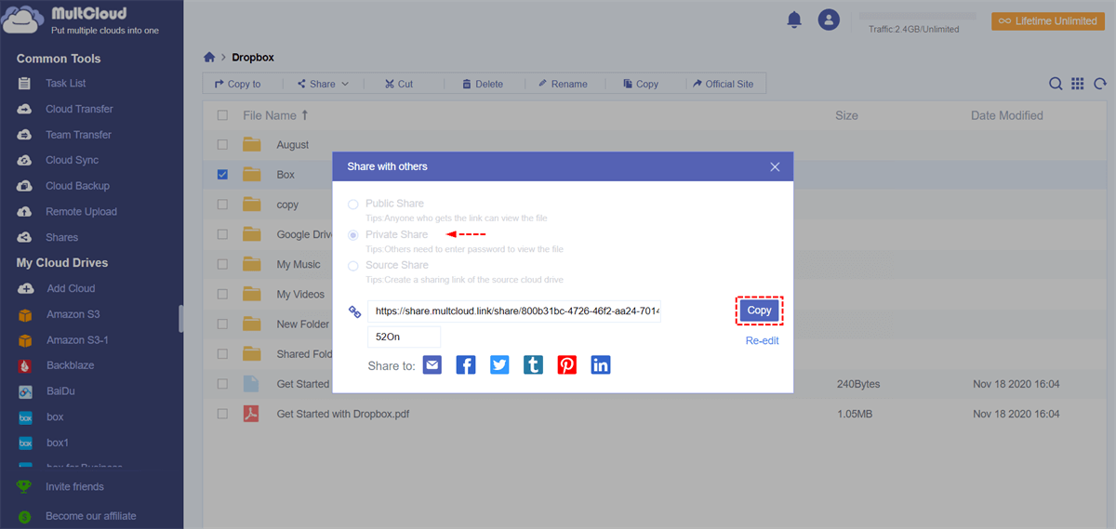The image size is (1116, 529).
Task: Click Official Site in toolbar
Action: (723, 84)
